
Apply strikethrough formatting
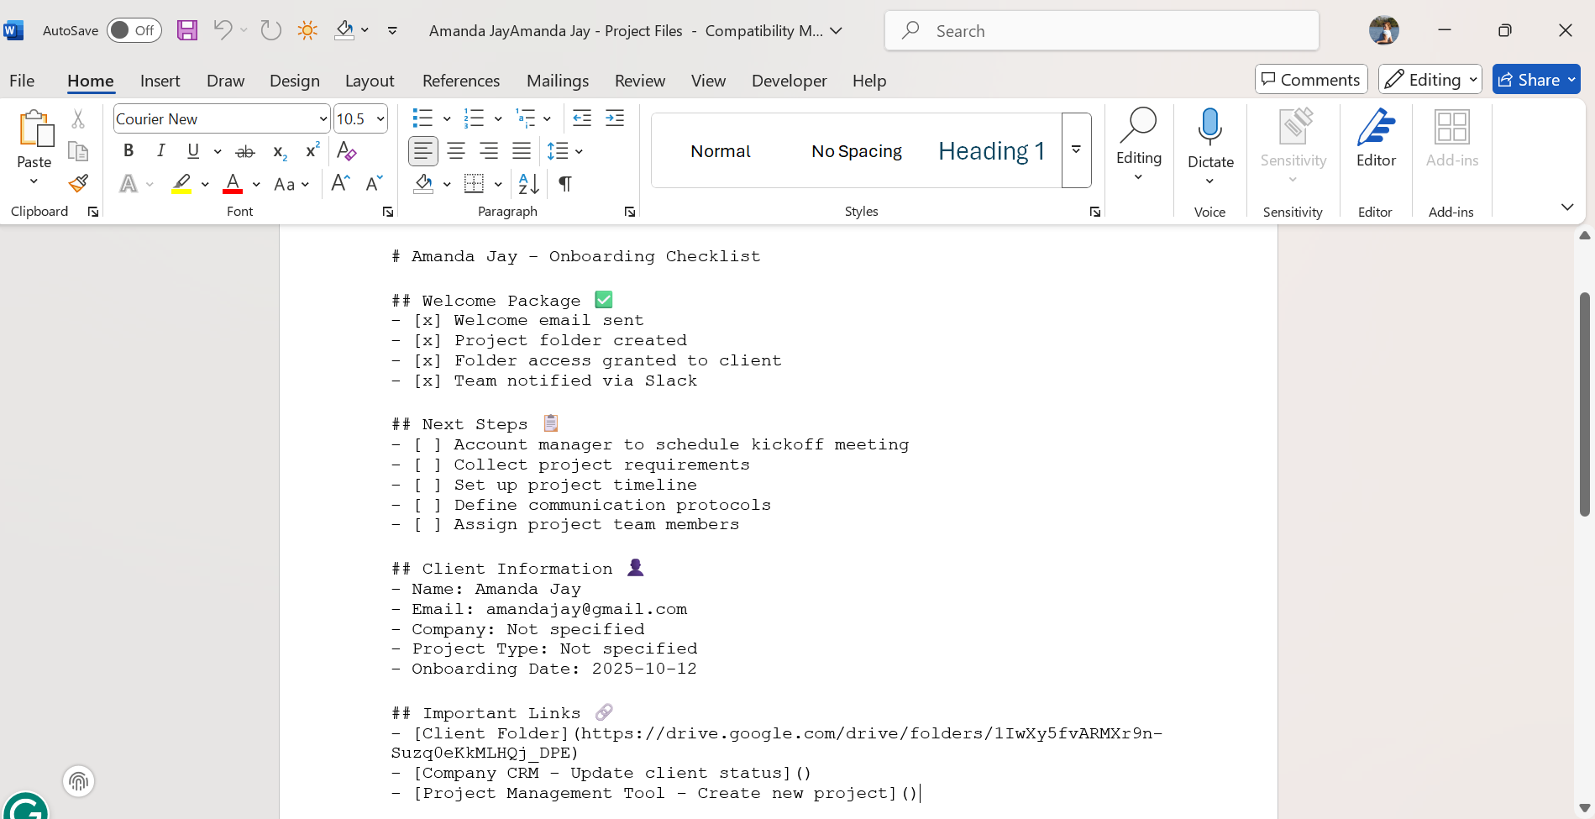point(244,151)
